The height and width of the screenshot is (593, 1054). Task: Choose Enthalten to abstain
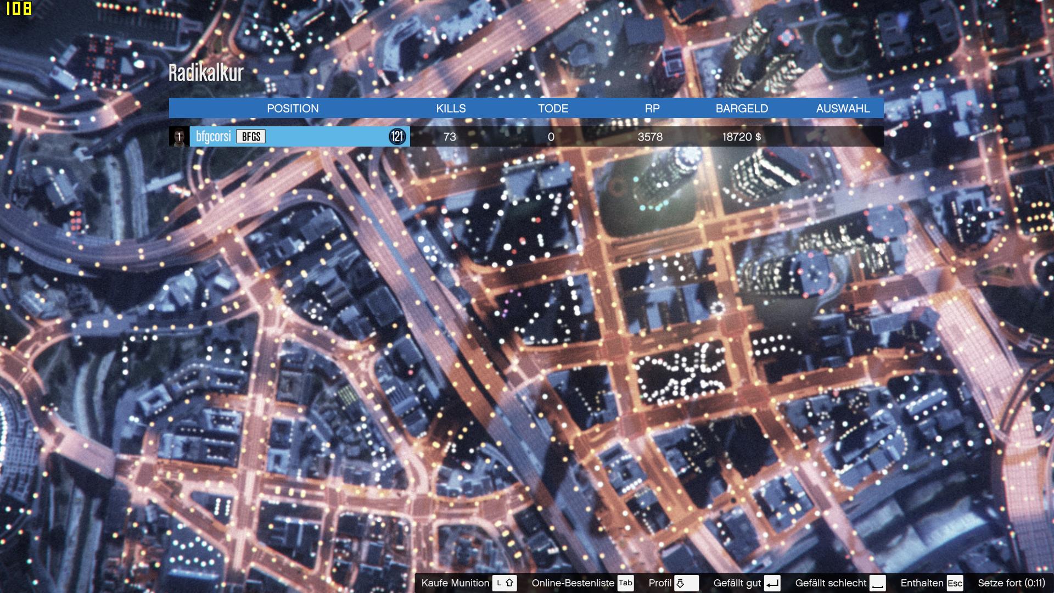point(922,583)
